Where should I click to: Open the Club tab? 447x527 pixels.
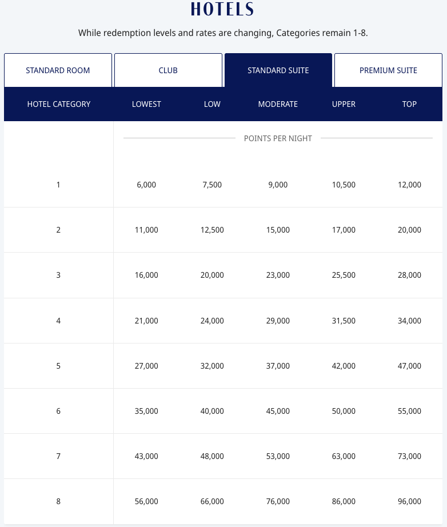(168, 70)
